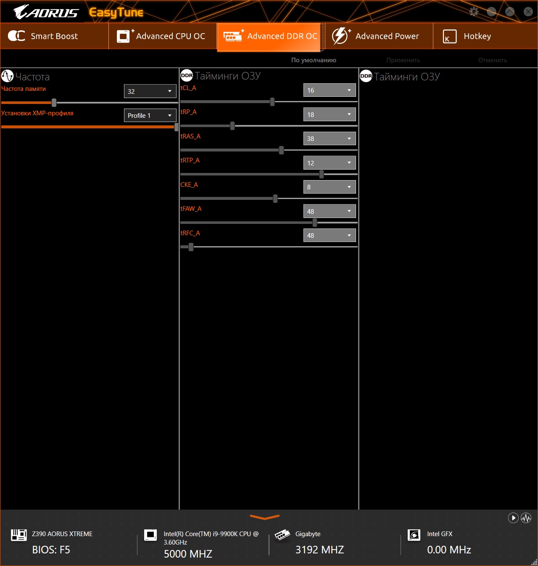The height and width of the screenshot is (566, 538).
Task: Open the hardware monitor waveform icon
Action: [x=526, y=518]
